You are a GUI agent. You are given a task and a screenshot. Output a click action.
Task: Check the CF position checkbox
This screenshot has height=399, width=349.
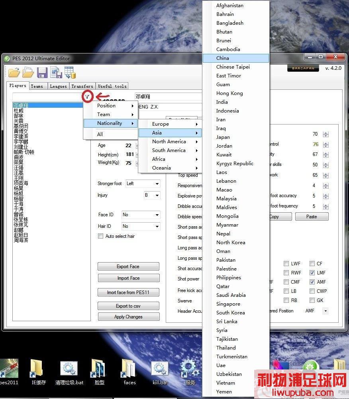coord(312,264)
